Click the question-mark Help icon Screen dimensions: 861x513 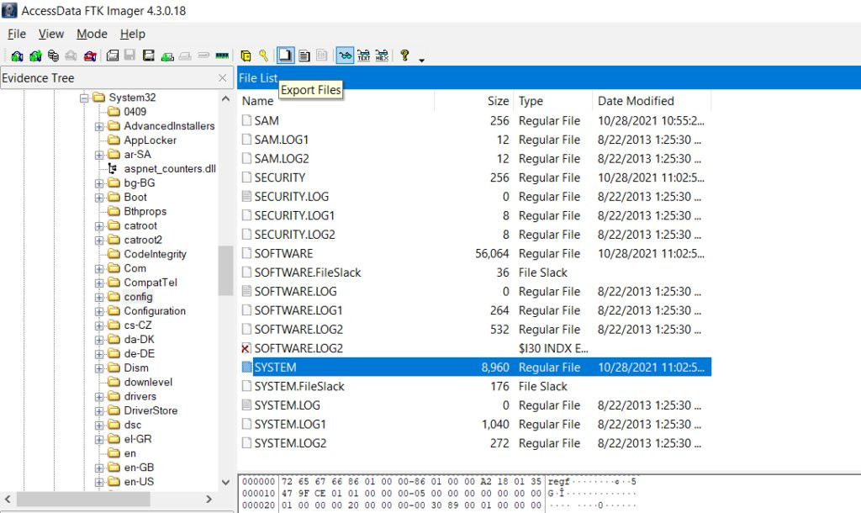tap(404, 56)
